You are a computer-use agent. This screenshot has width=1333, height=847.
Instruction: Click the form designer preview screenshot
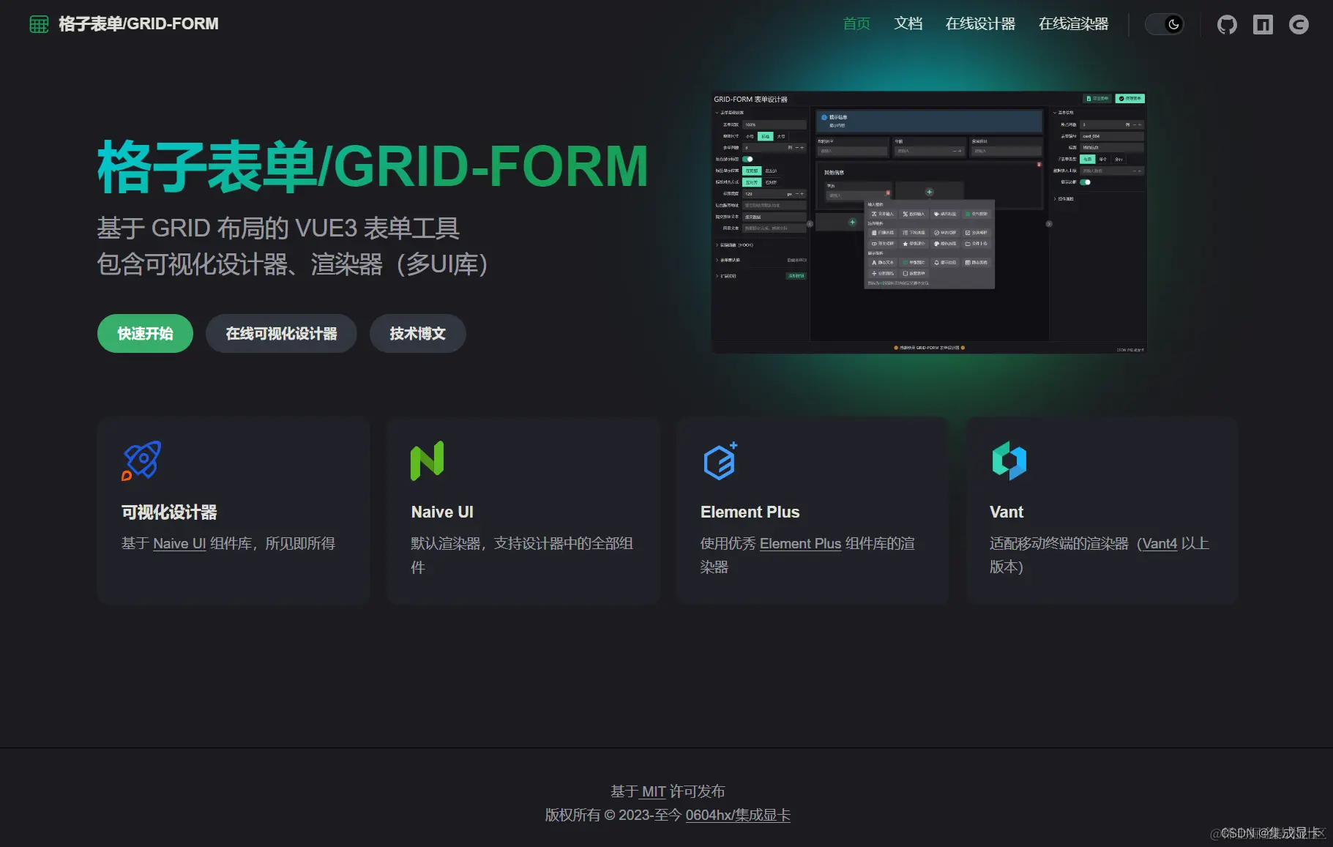coord(929,223)
